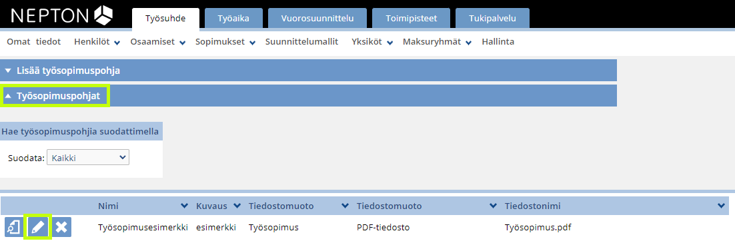The width and height of the screenshot is (735, 241).
Task: Expand the Maksuryhmät menu
Action: coord(438,42)
